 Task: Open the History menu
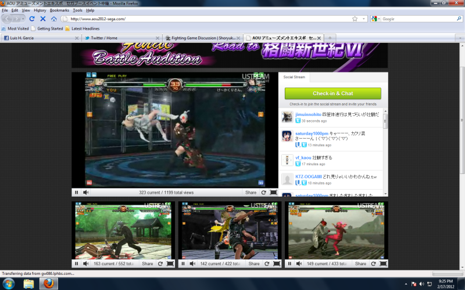[x=40, y=10]
